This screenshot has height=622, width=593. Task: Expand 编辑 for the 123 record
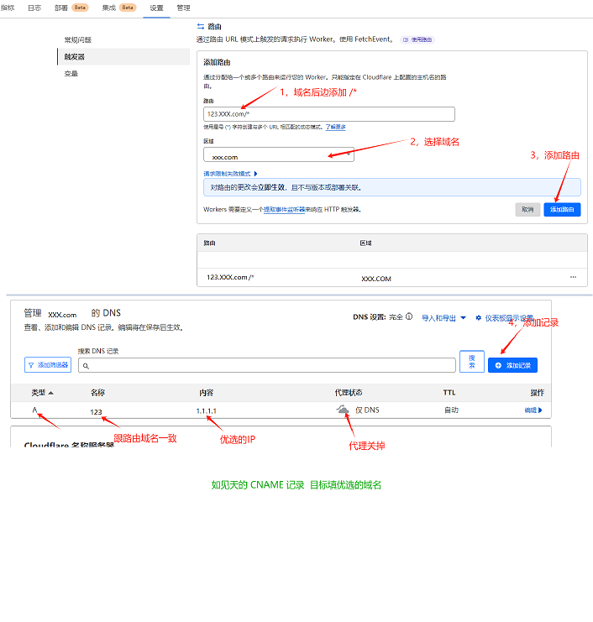click(x=533, y=410)
